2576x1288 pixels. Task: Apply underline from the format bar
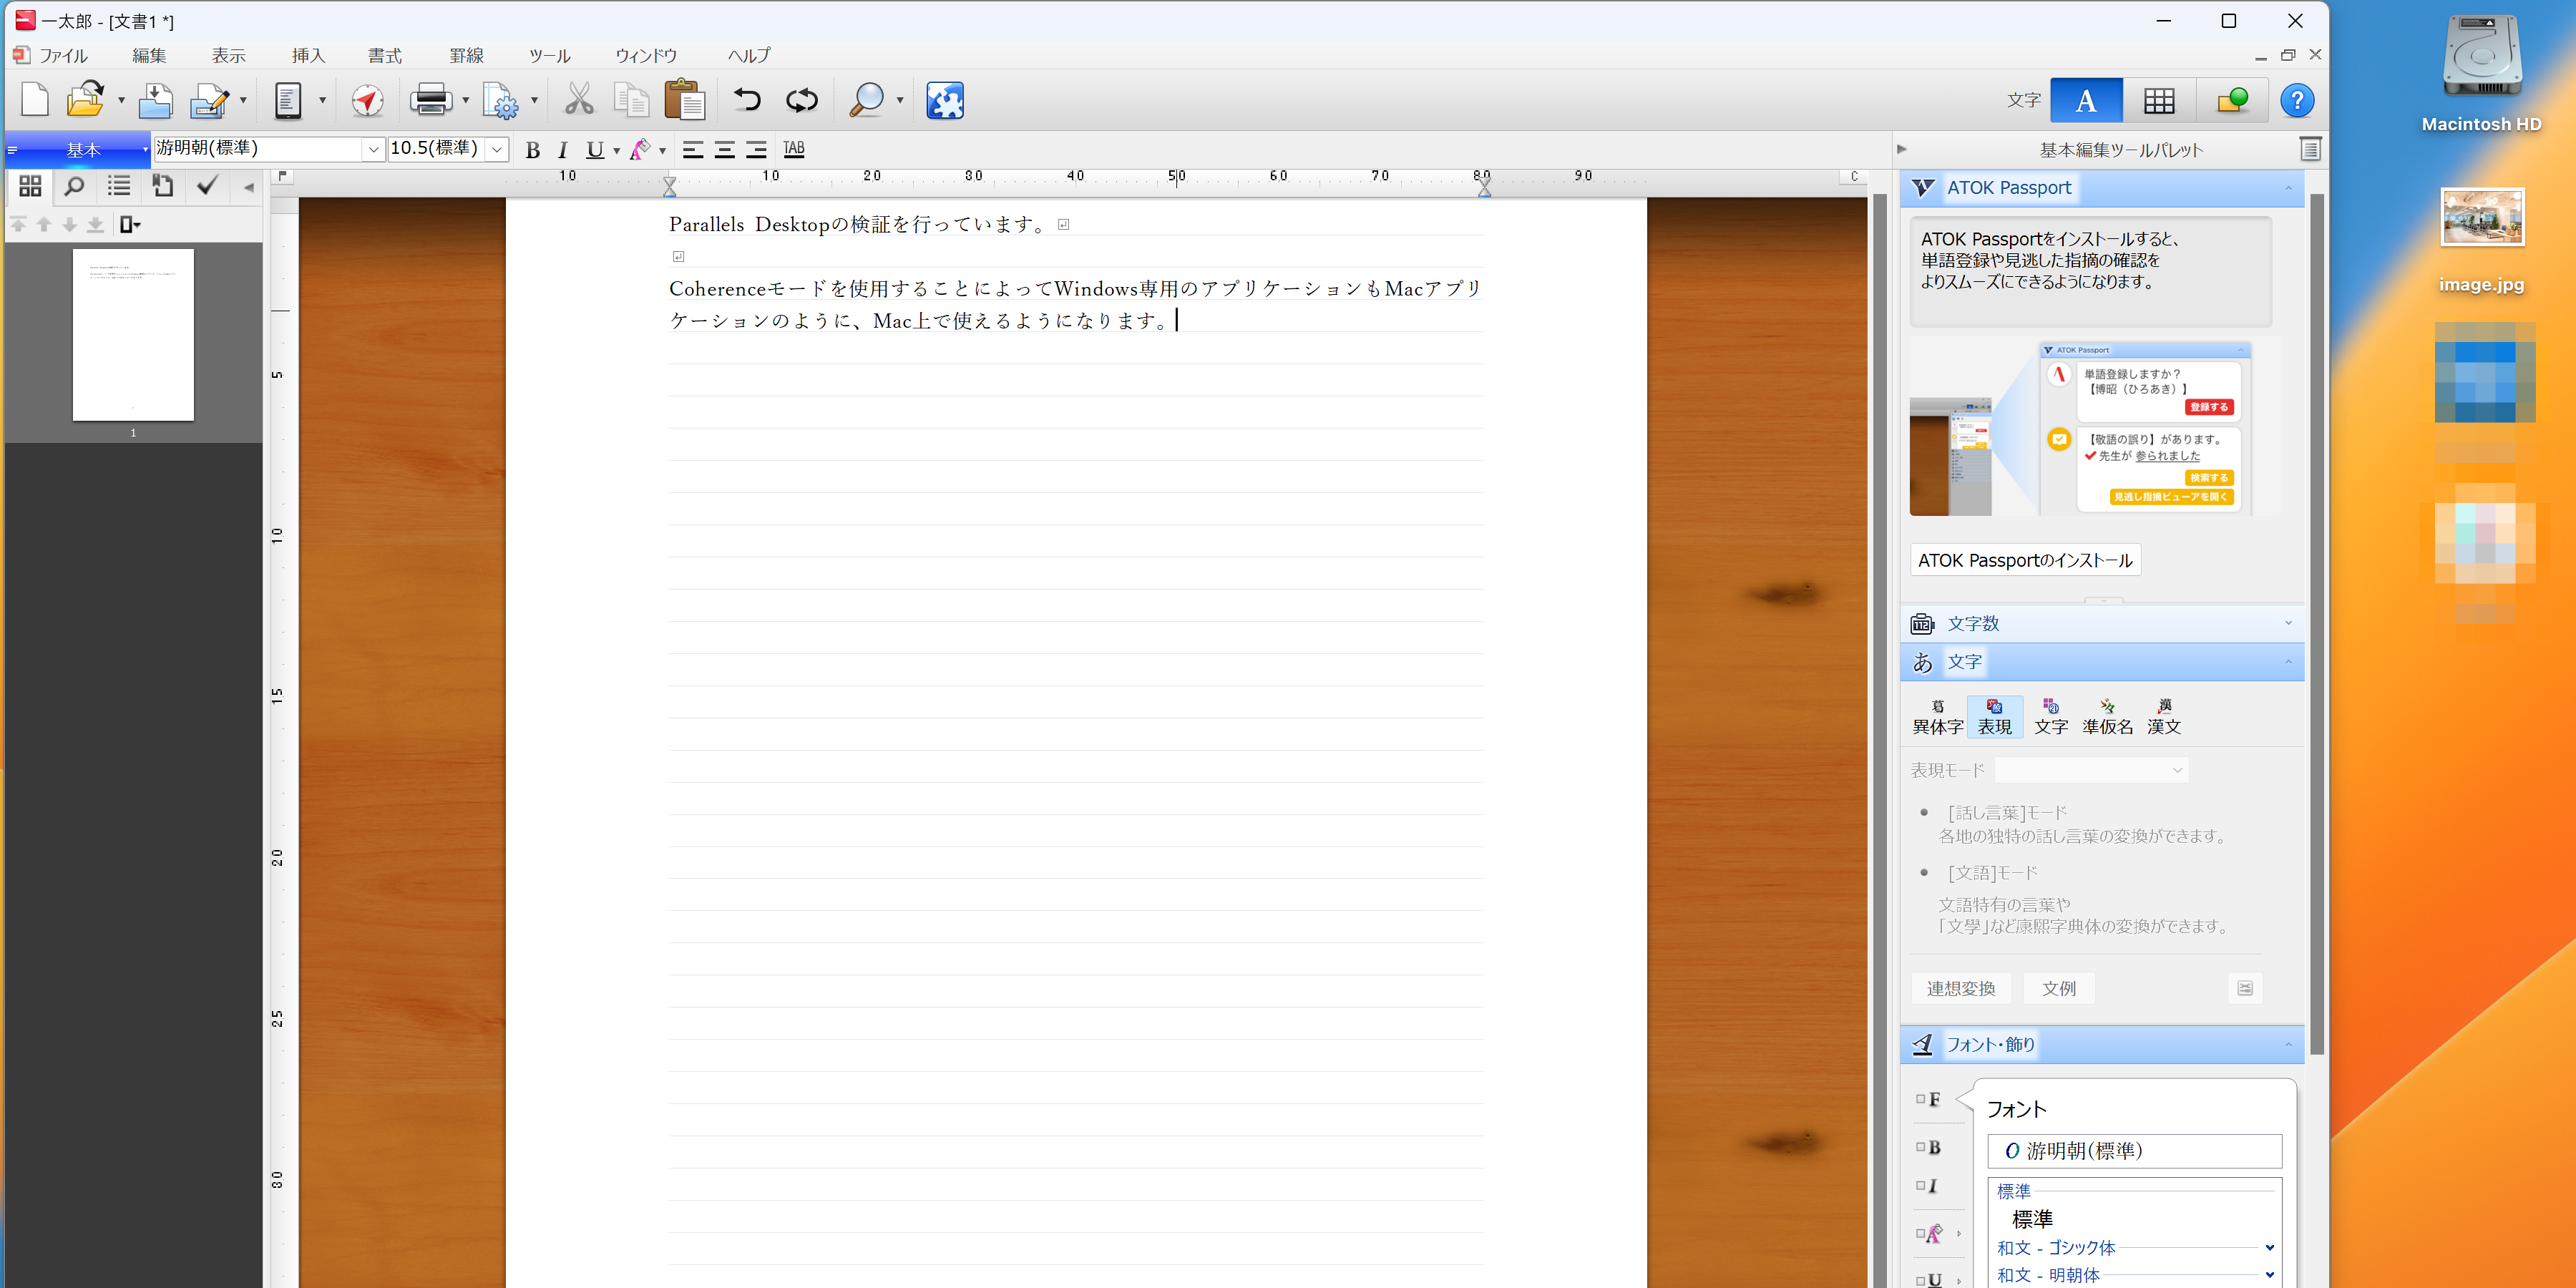coord(595,150)
